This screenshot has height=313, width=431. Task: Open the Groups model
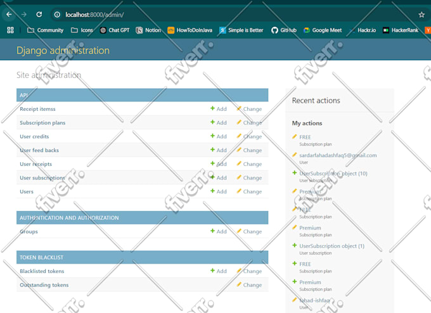29,231
